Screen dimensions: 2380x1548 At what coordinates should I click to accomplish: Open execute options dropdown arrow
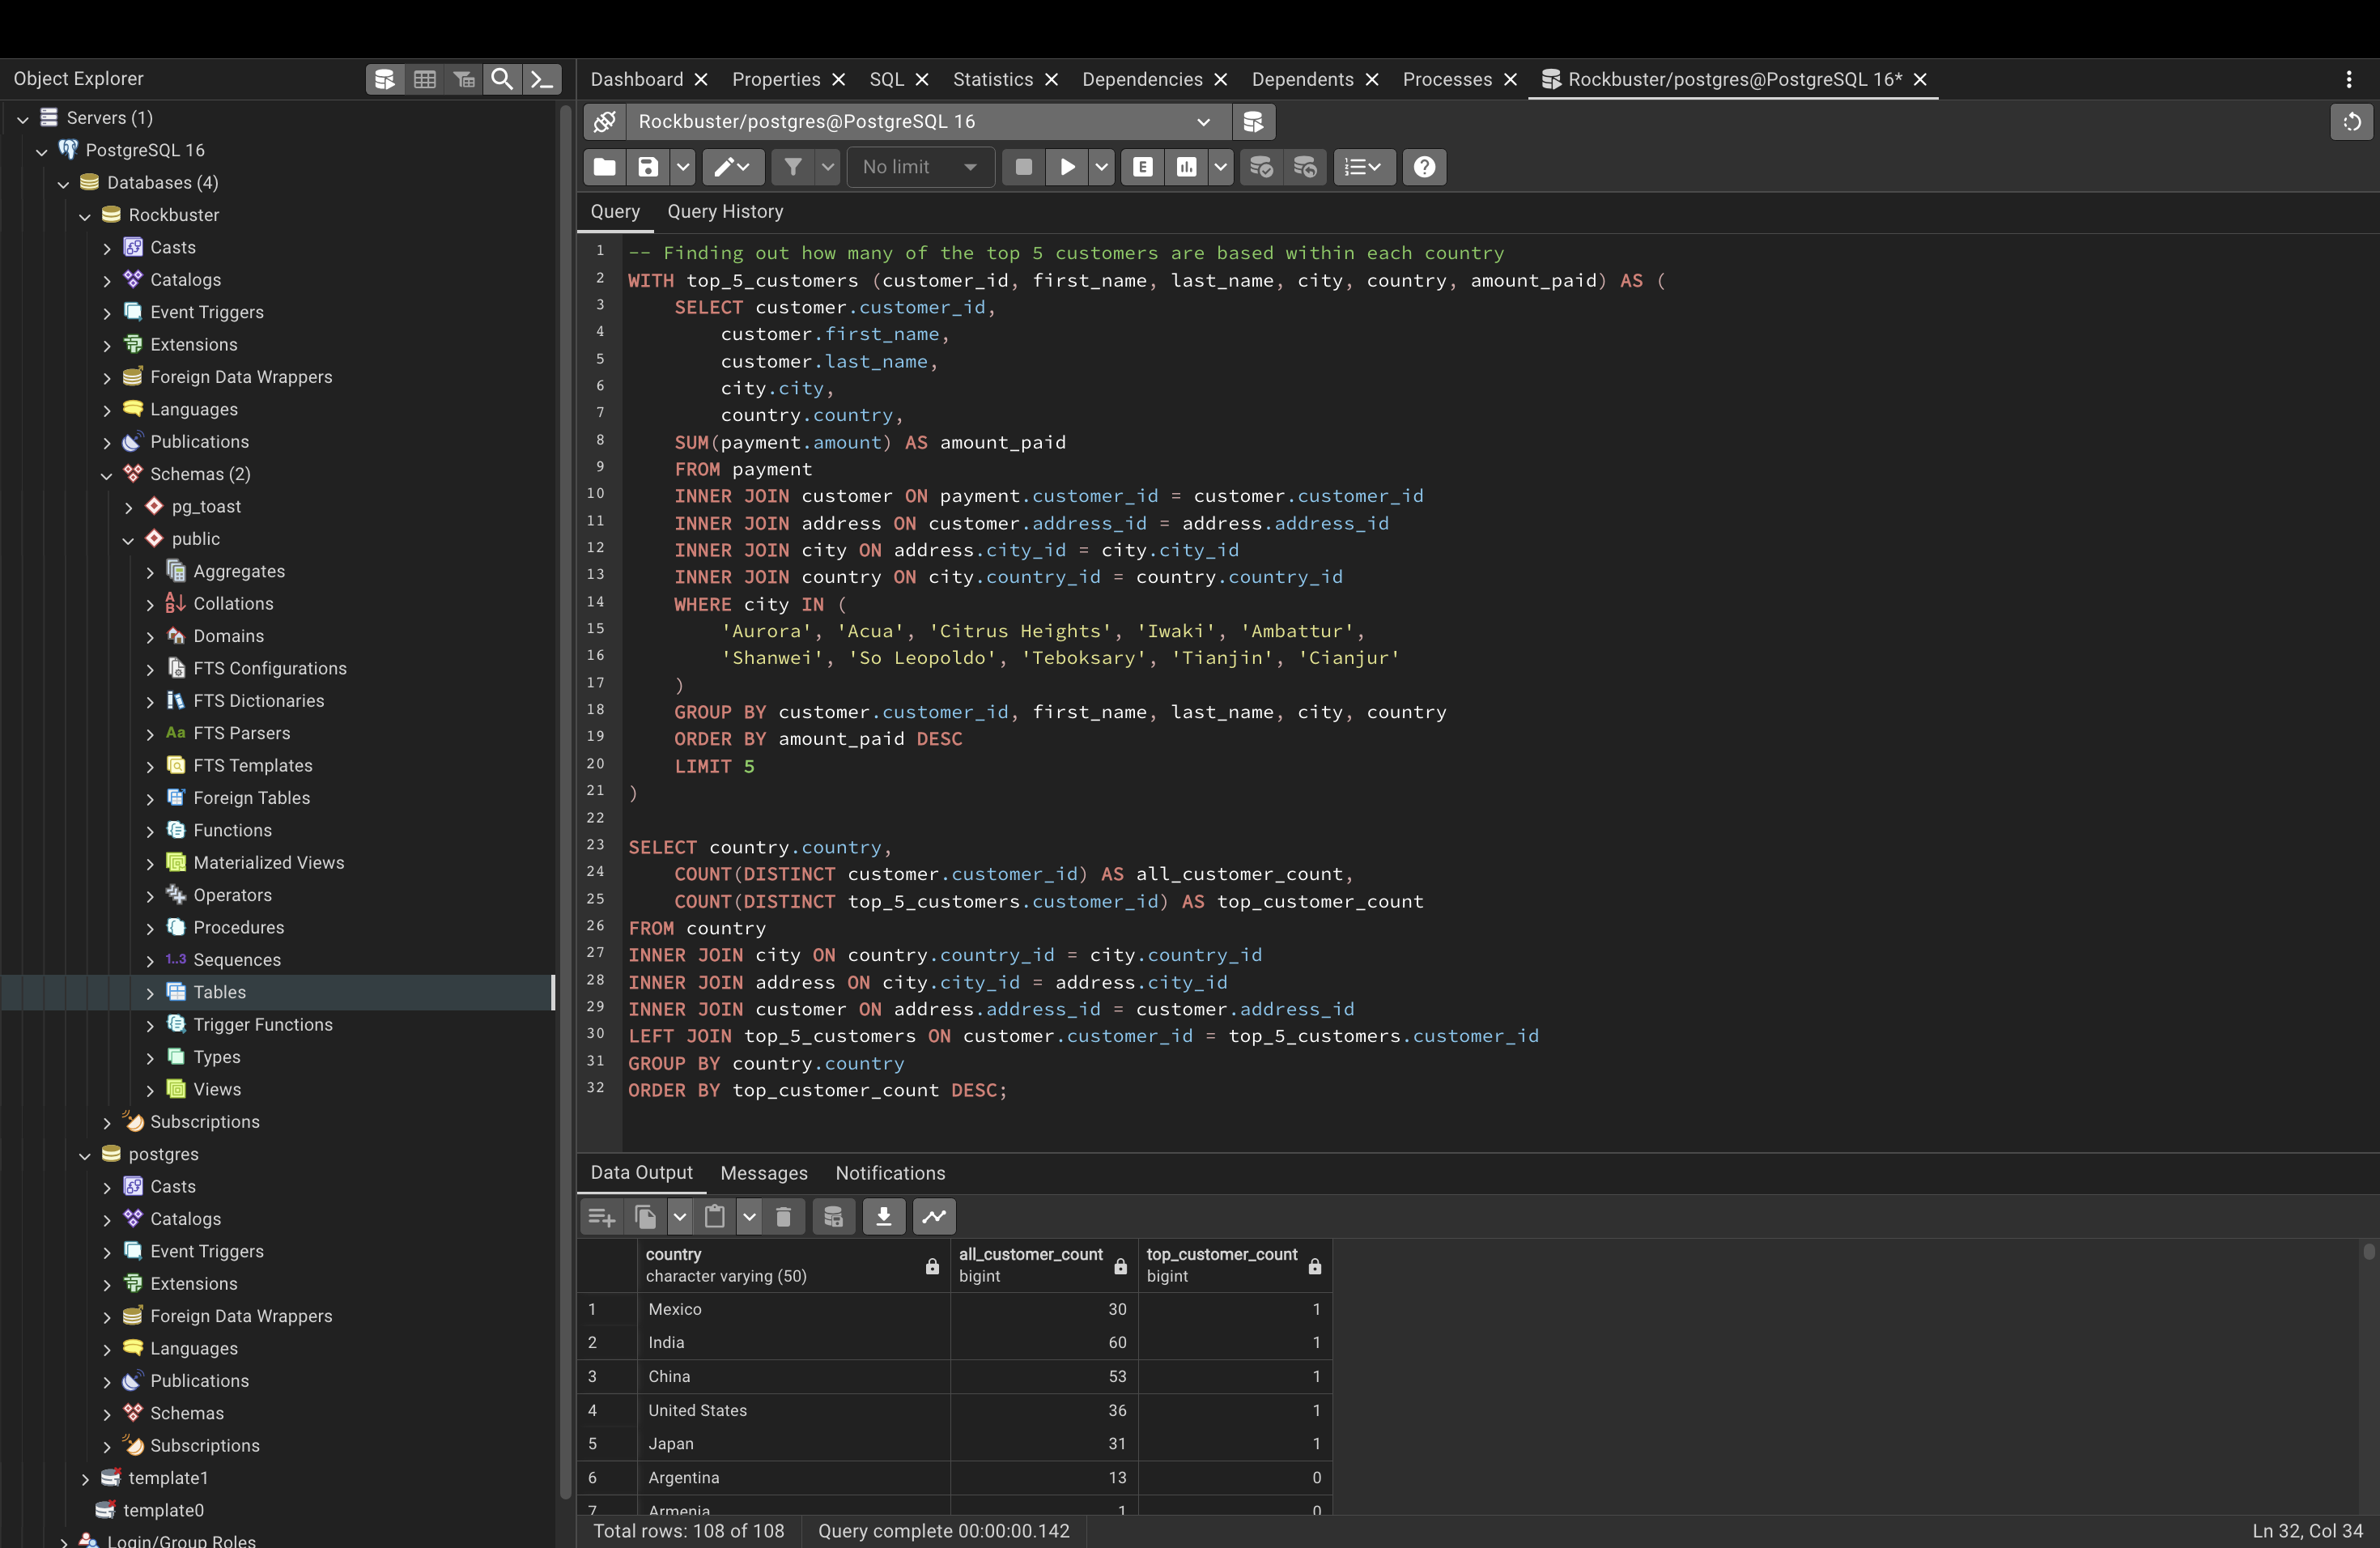click(x=1101, y=167)
